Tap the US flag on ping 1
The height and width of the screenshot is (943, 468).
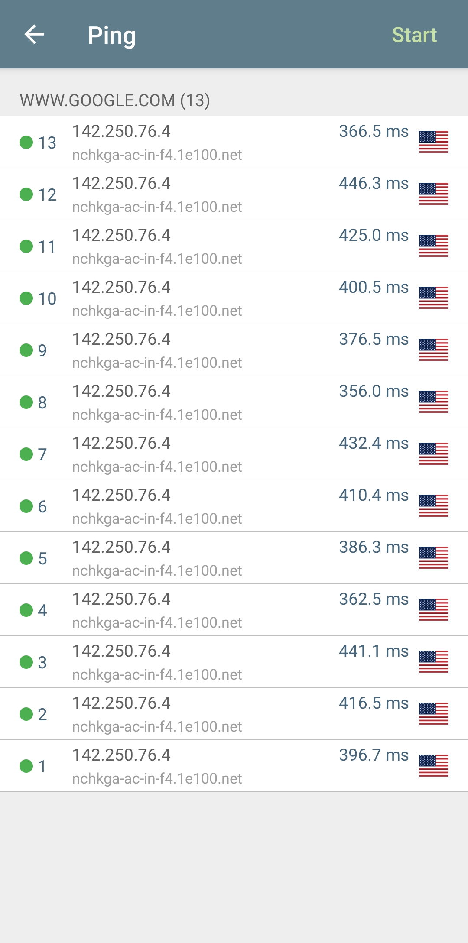point(433,766)
